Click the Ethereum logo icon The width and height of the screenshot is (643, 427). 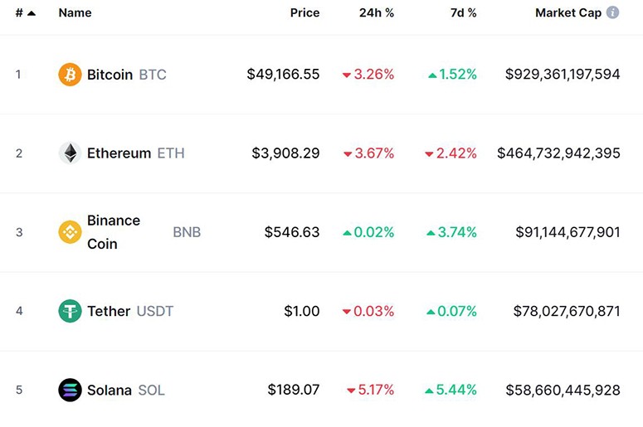70,153
